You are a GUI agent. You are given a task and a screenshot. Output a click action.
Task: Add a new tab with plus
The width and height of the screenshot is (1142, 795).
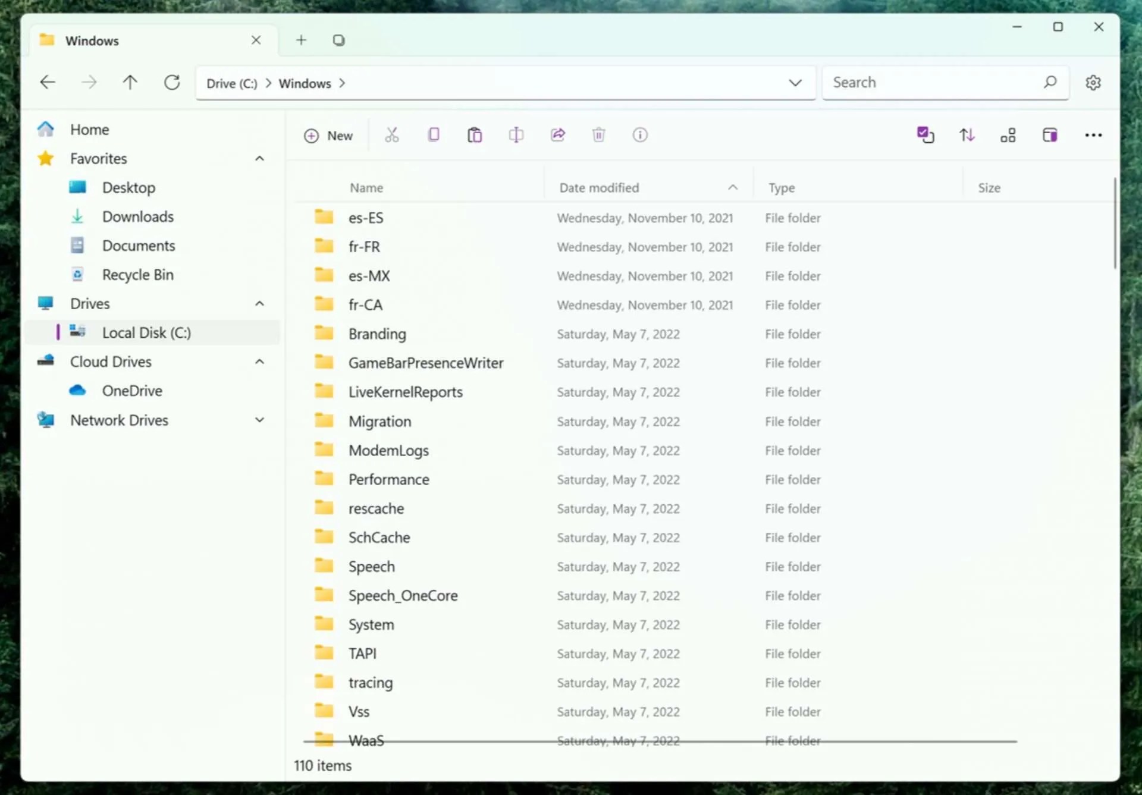(x=301, y=40)
